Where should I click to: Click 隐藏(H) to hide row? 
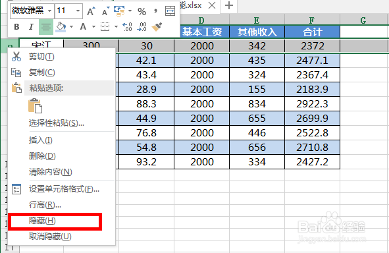55,221
